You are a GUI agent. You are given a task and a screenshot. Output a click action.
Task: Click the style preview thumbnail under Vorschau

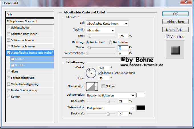click(x=175, y=50)
